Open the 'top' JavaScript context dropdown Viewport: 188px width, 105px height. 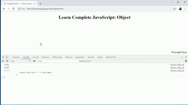tap(21, 61)
